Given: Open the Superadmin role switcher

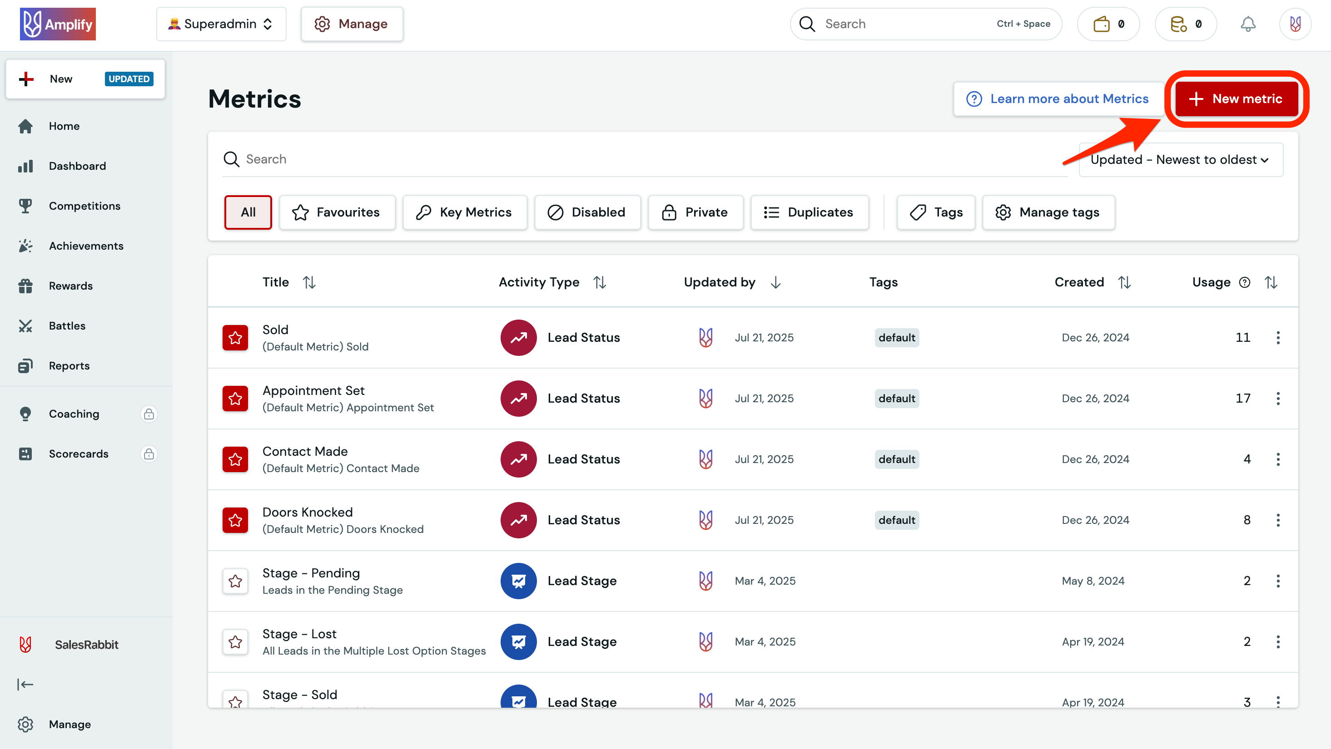Looking at the screenshot, I should (221, 24).
